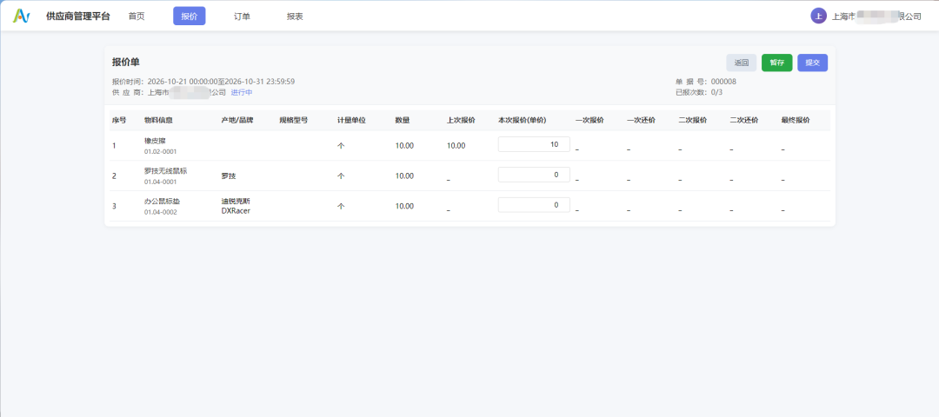
Task: Click the platform logo icon
Action: [22, 17]
